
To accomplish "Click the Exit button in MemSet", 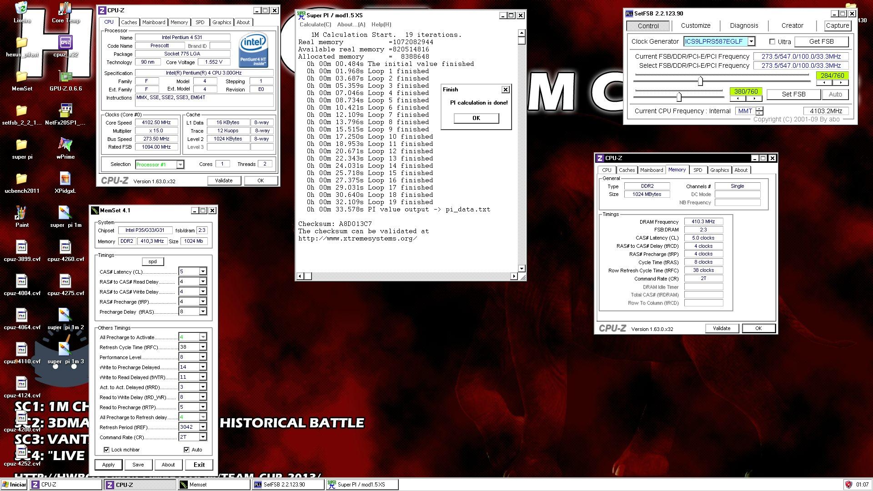I will click(x=199, y=465).
